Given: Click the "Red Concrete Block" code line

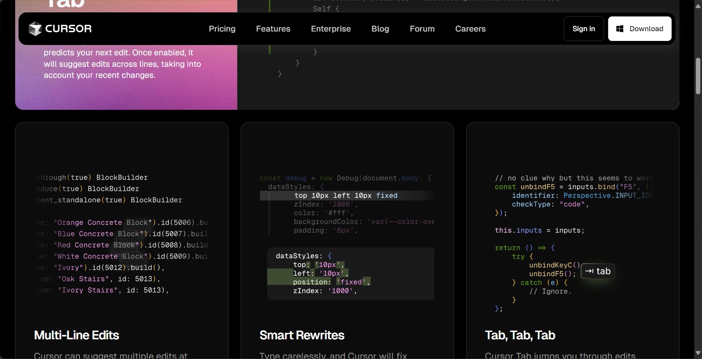Looking at the screenshot, I should (x=122, y=245).
